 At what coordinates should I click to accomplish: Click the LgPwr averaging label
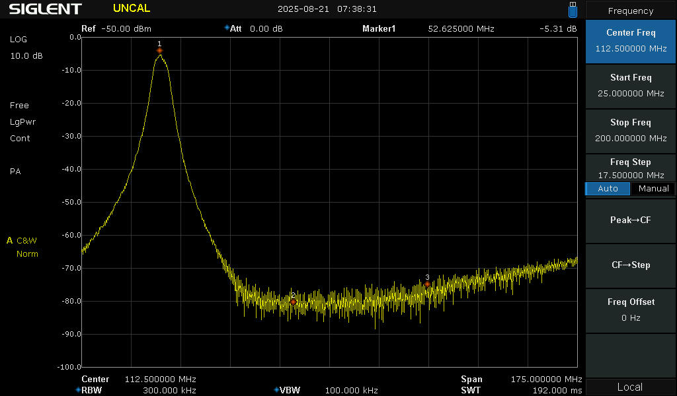pos(22,122)
